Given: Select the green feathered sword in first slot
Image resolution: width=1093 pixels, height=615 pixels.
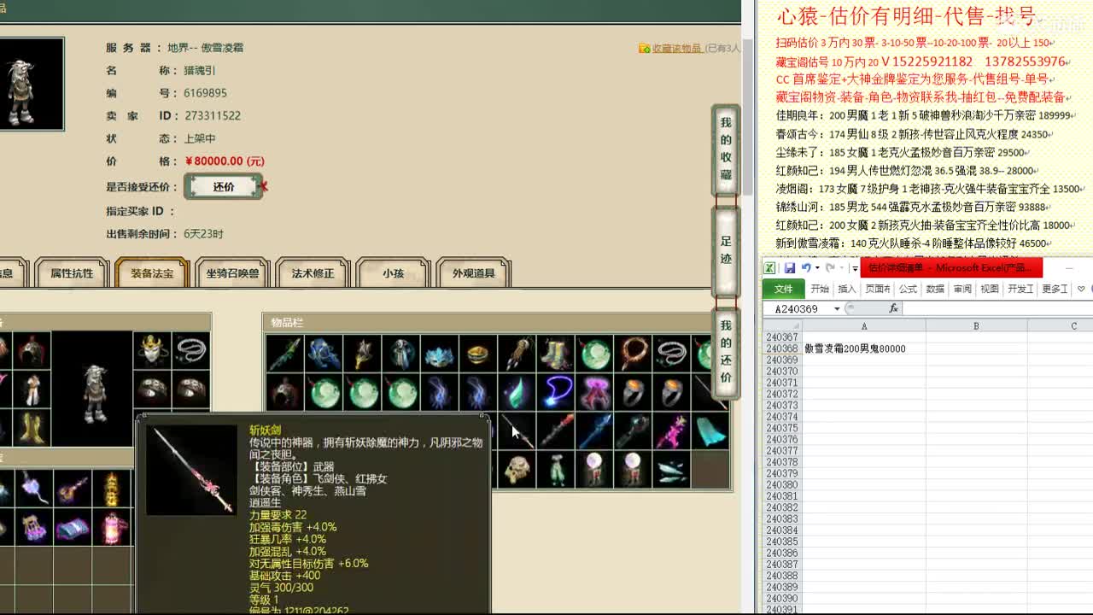Looking at the screenshot, I should pyautogui.click(x=285, y=354).
